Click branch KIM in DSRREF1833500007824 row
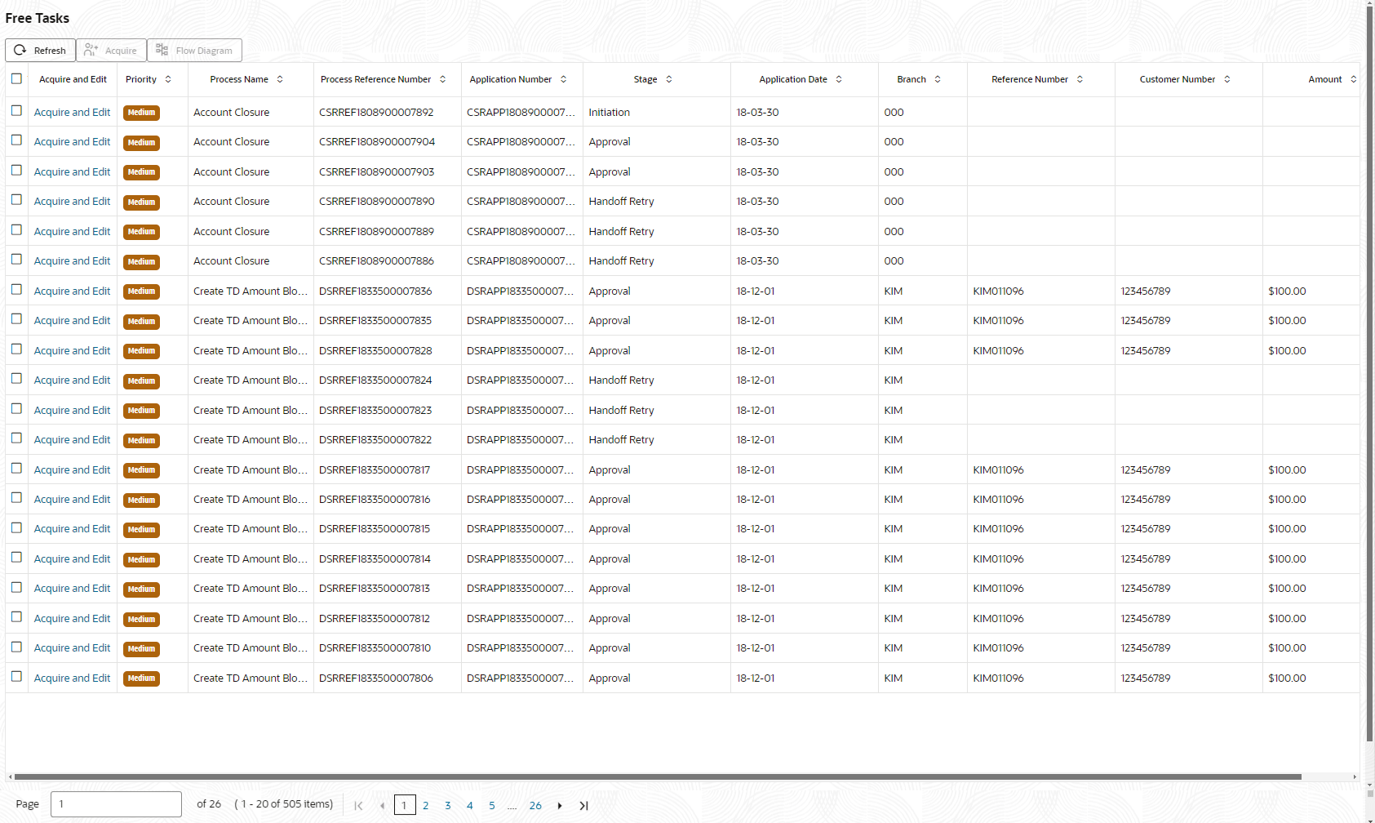1375x823 pixels. (894, 380)
